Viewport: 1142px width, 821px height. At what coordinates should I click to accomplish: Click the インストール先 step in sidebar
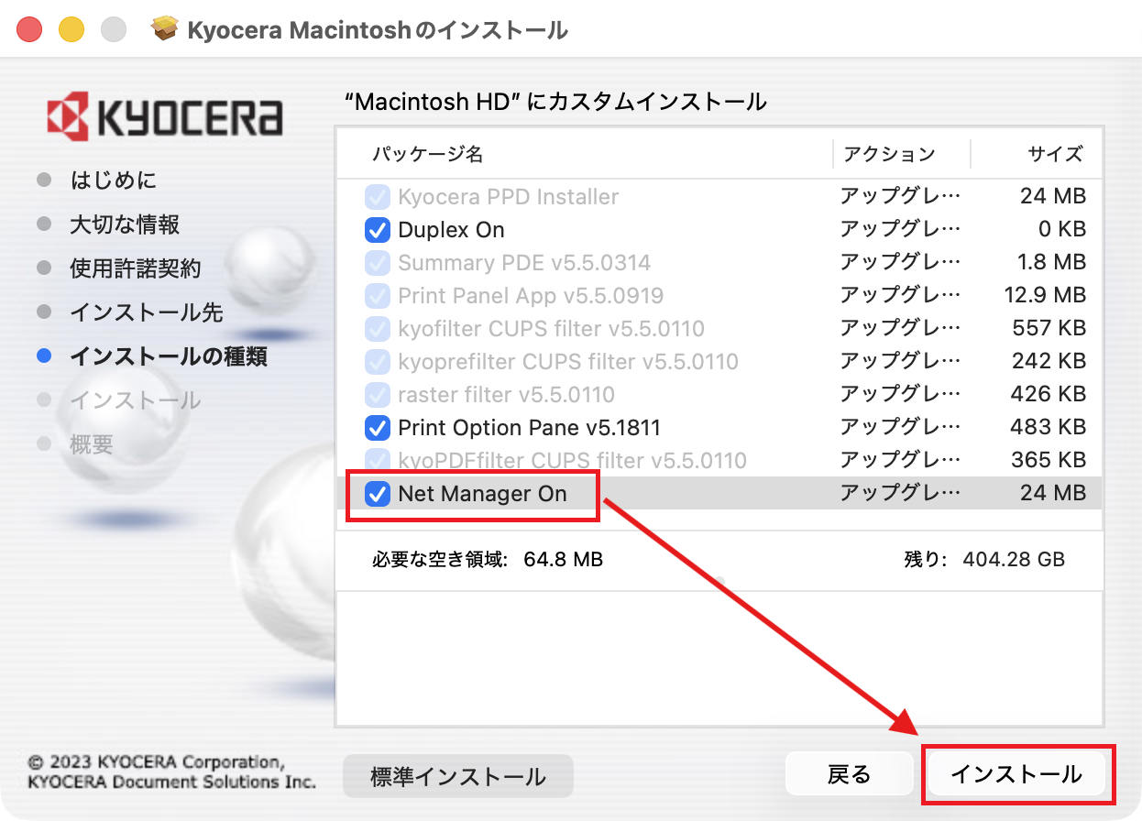[146, 312]
